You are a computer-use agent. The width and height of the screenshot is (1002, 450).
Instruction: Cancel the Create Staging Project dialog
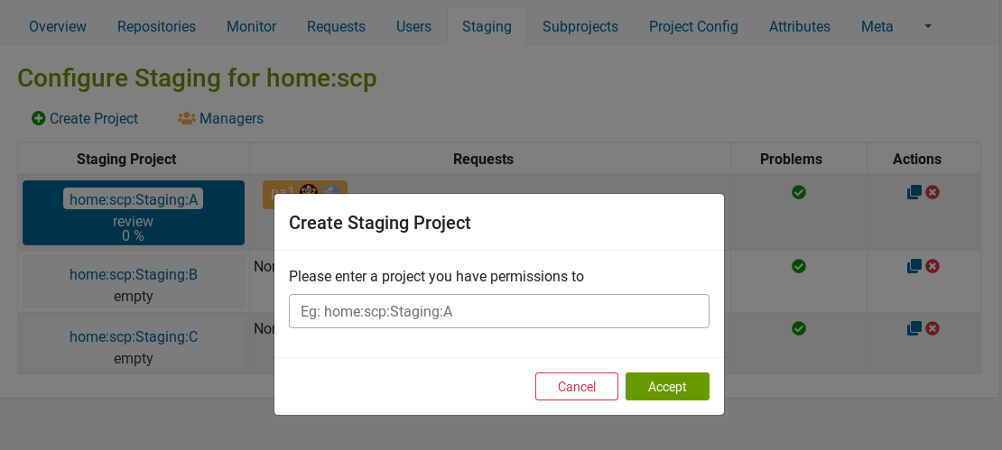click(577, 387)
